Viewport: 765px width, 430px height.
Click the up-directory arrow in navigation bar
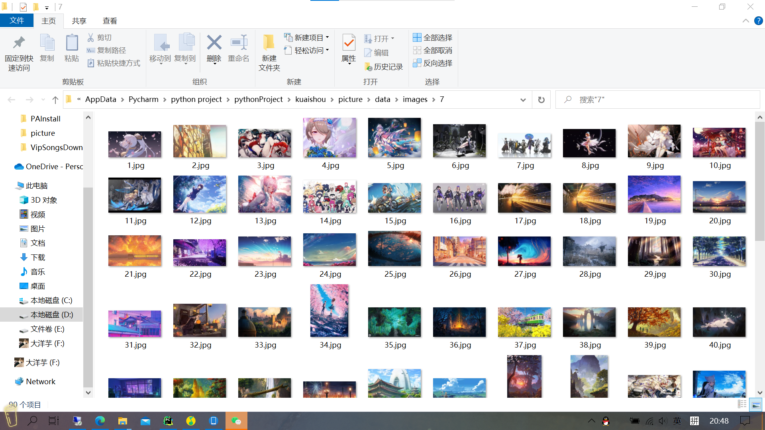tap(55, 100)
